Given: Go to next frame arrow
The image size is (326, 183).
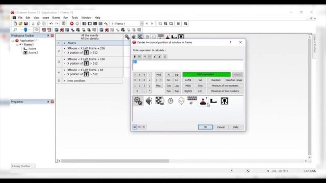Looking at the screenshot, I should tap(152, 24).
